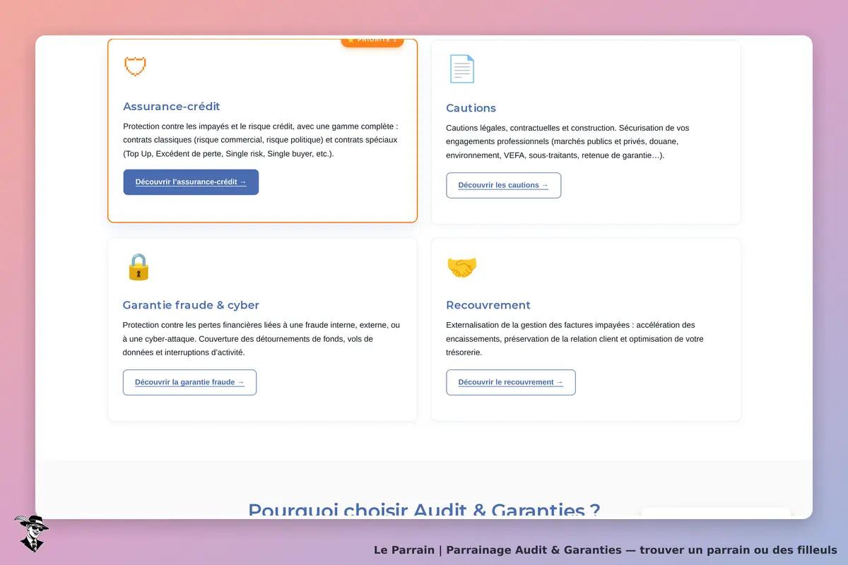
Task: Click the Le Parrain footer caption text
Action: (606, 549)
